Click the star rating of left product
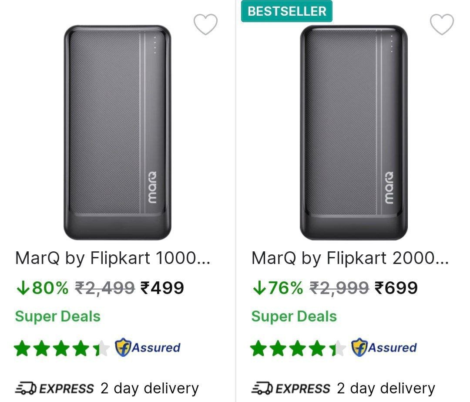Image resolution: width=470 pixels, height=402 pixels. (61, 348)
